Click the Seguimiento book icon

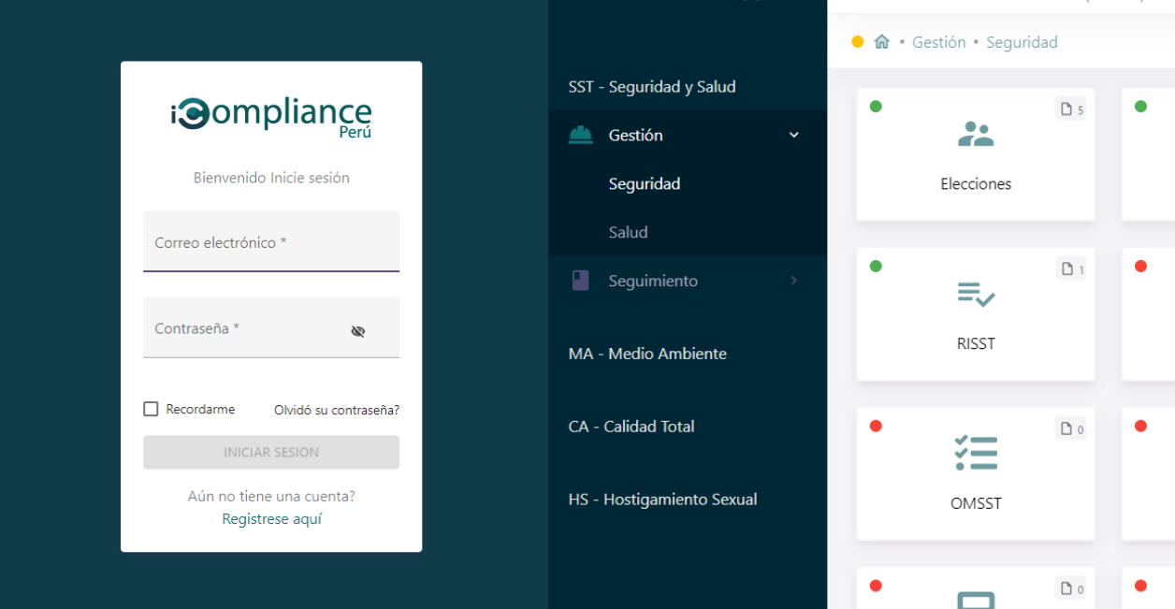(580, 281)
